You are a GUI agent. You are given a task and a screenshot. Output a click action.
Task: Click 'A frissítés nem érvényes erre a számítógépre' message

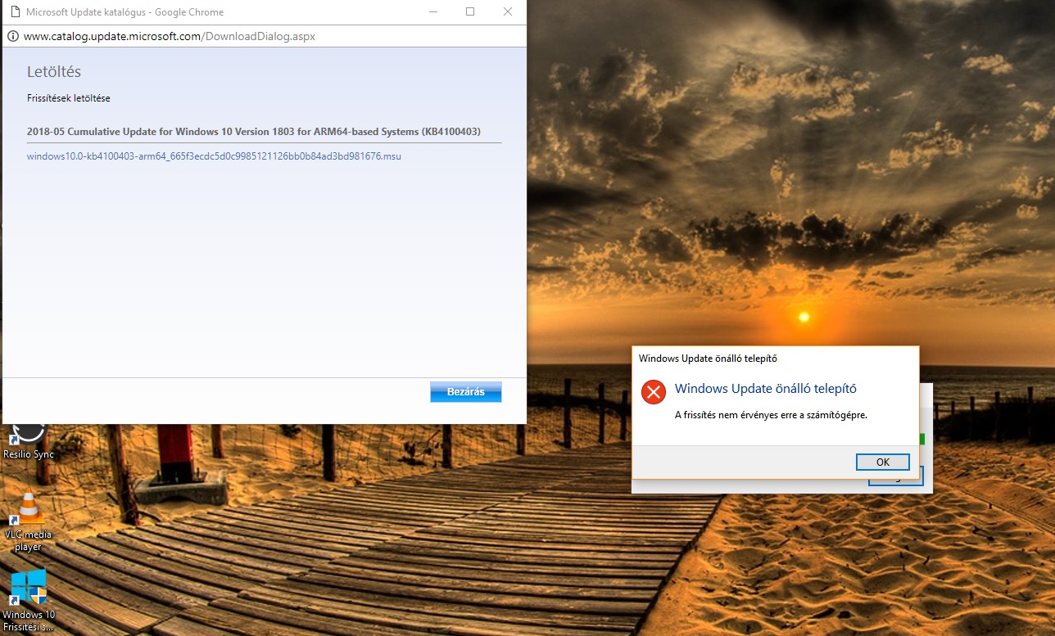click(x=771, y=415)
